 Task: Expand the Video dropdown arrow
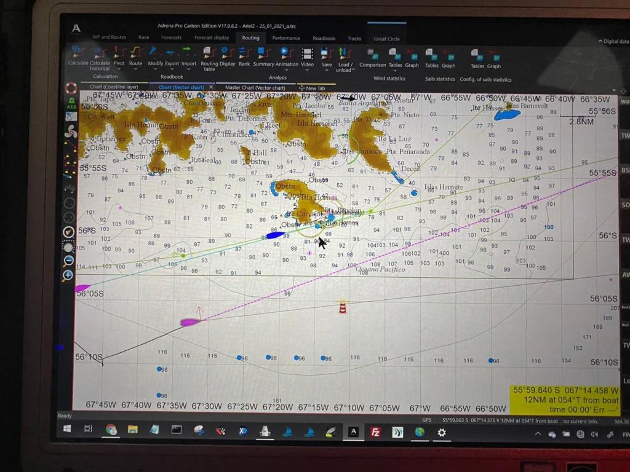307,70
